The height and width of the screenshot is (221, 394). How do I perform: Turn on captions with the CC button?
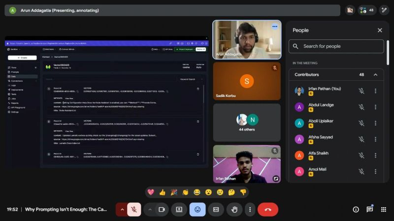pyautogui.click(x=216, y=209)
